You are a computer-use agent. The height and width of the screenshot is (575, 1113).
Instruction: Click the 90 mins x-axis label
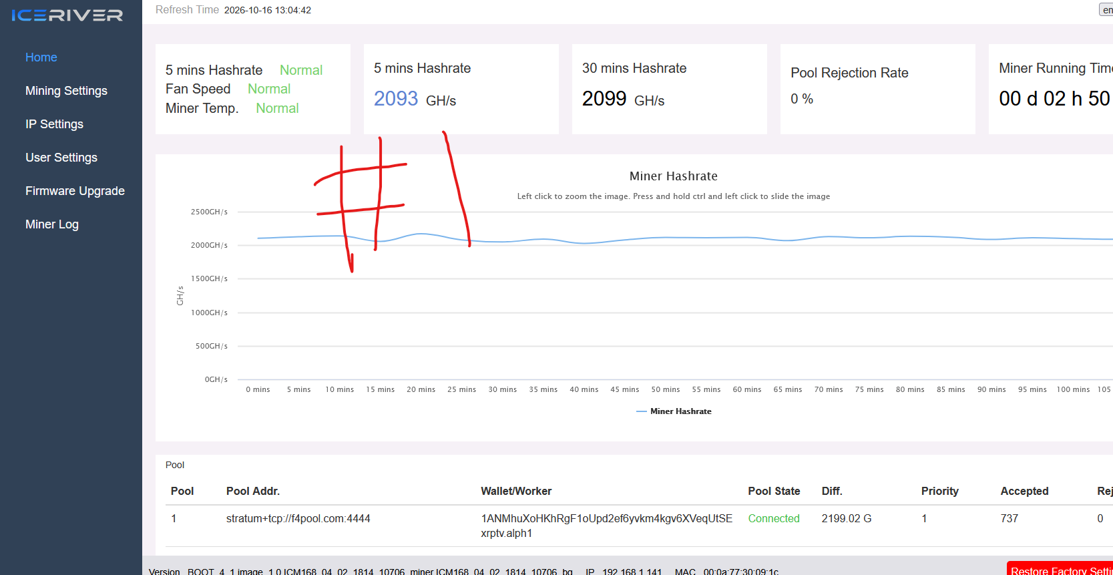pyautogui.click(x=991, y=389)
